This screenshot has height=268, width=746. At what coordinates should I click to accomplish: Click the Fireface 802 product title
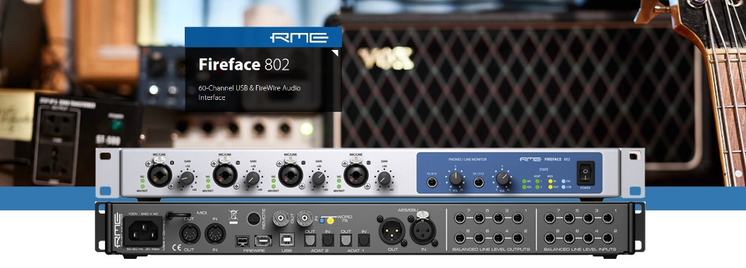click(243, 65)
